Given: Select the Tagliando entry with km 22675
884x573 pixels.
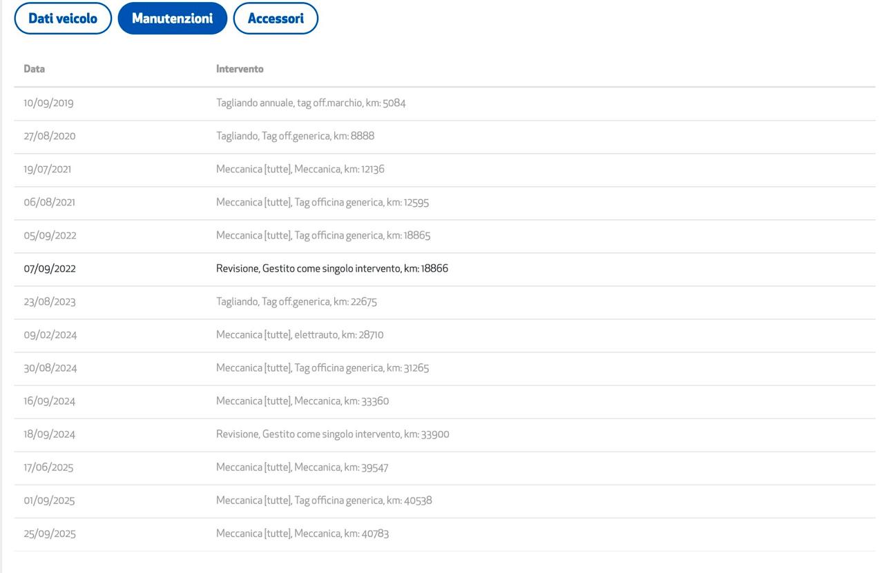Looking at the screenshot, I should 296,302.
